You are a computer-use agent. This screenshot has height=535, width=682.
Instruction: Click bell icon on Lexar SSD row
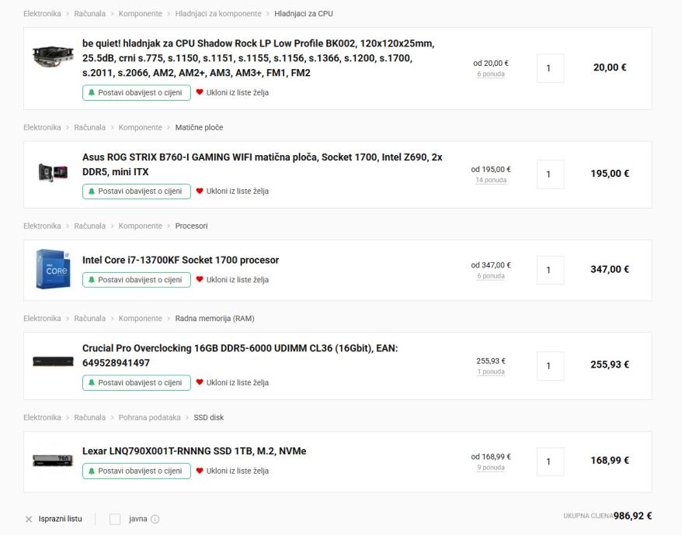[x=92, y=471]
